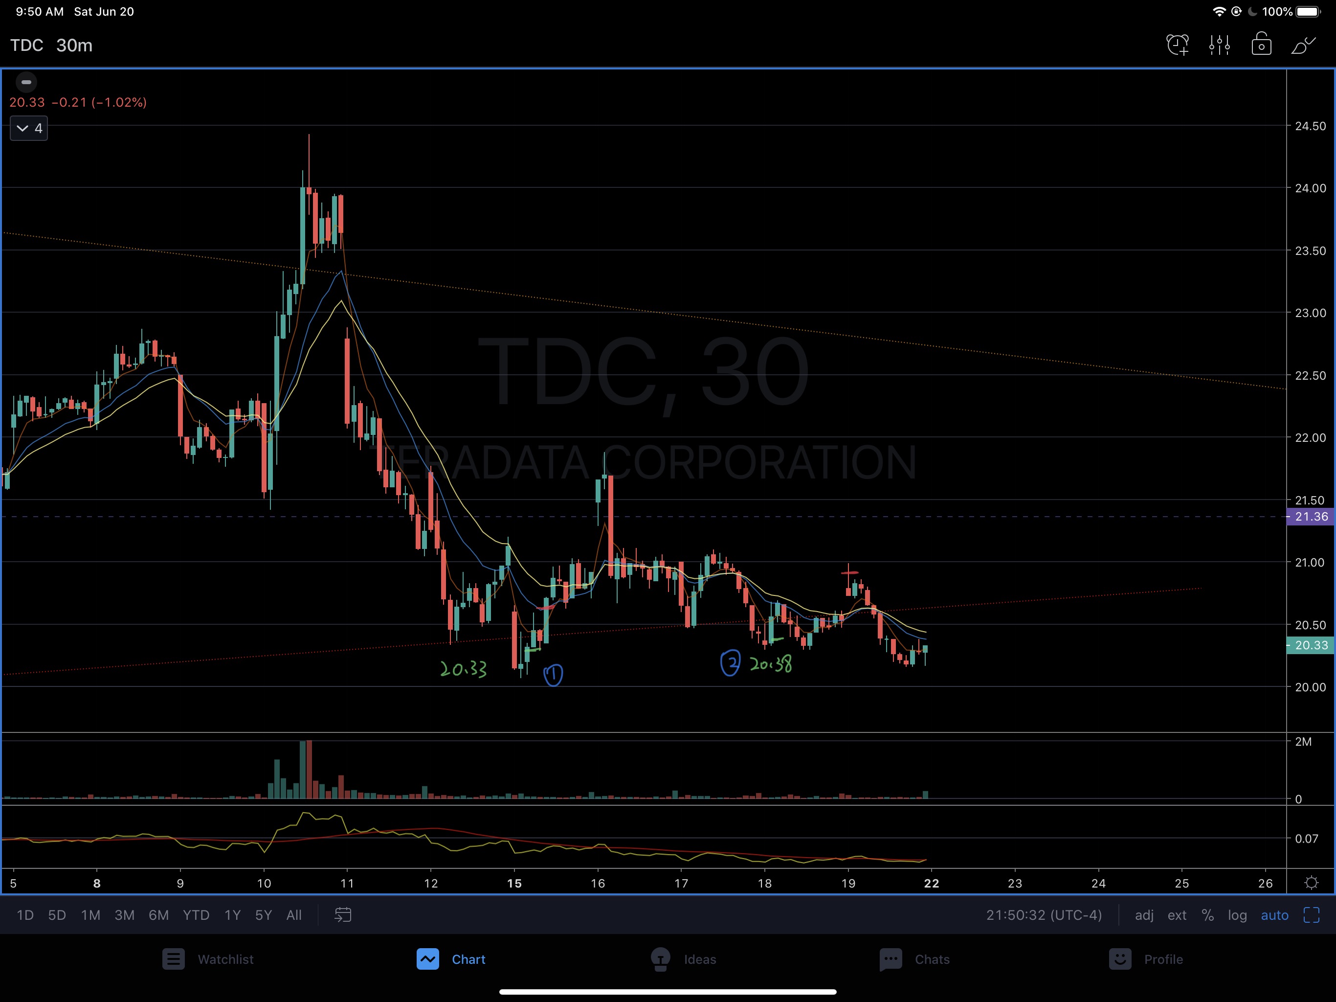This screenshot has width=1336, height=1002.
Task: Tap the 20.33 current price label
Action: [x=1311, y=645]
